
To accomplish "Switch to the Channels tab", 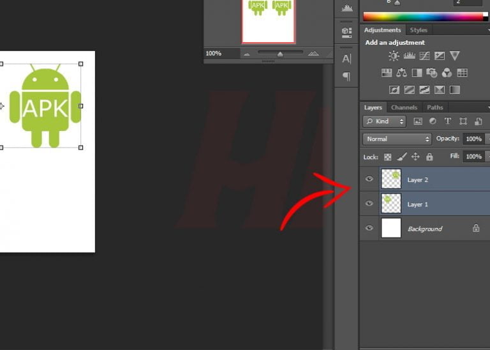I will [x=404, y=107].
